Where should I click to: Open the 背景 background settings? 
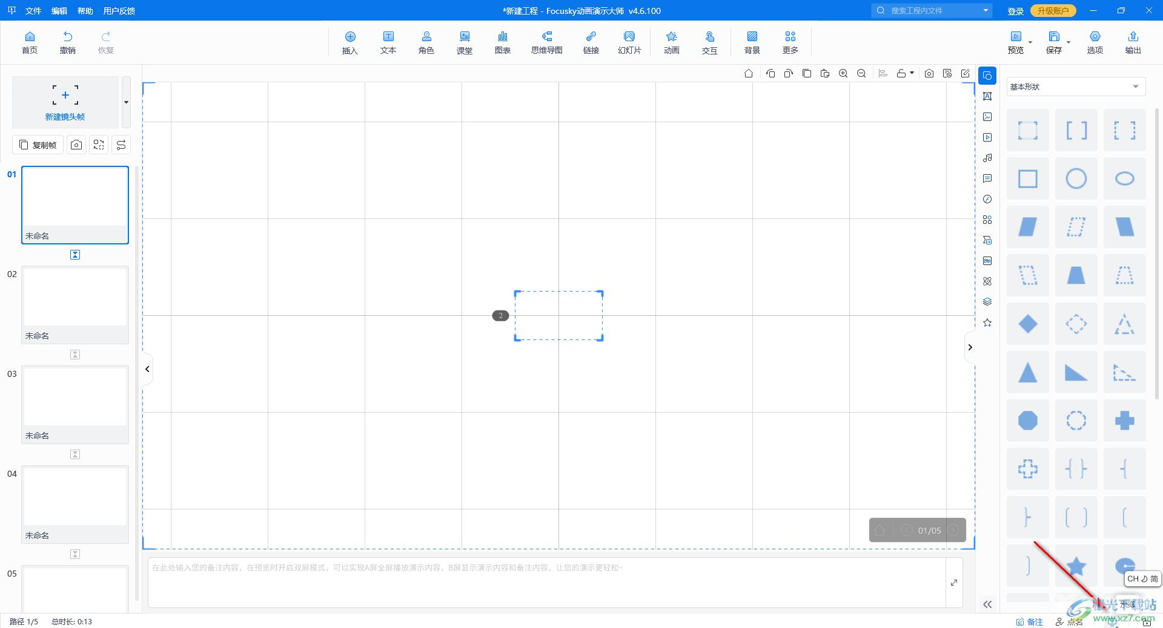752,42
